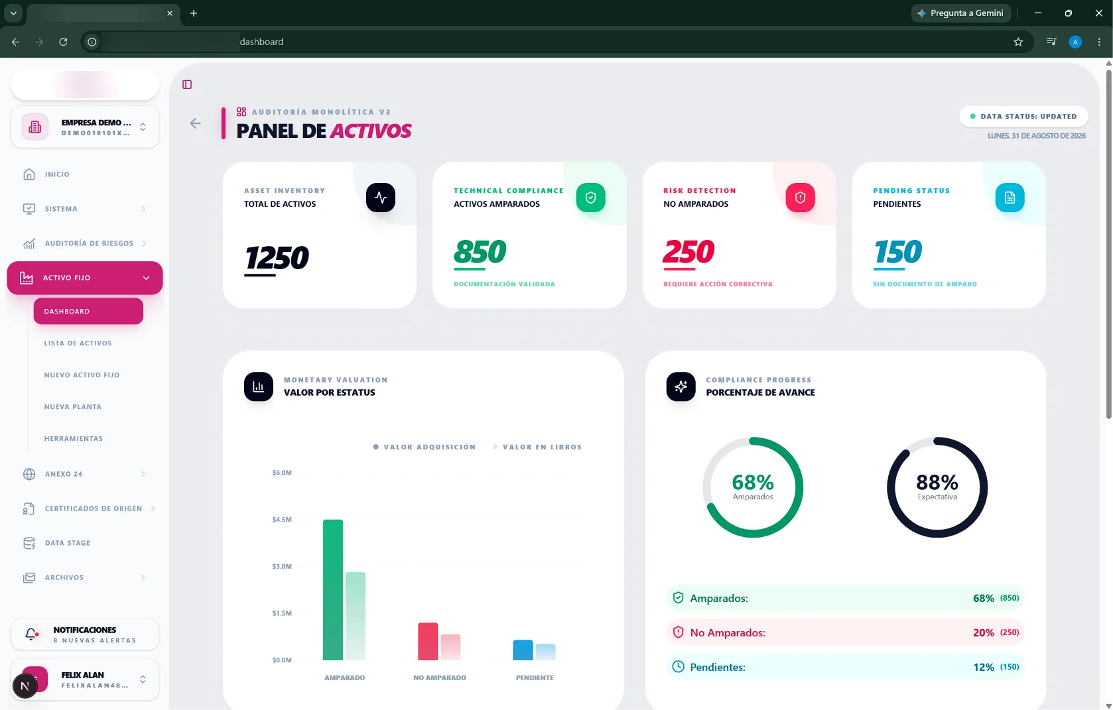Click the Porcentaje de Avance sparkle icon
This screenshot has height=710, width=1113.
[681, 386]
